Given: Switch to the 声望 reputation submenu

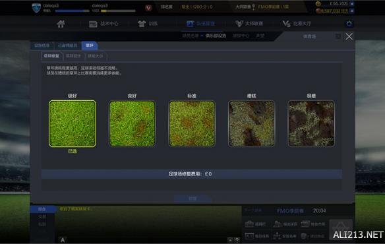Looking at the screenshot, I should [x=260, y=36].
